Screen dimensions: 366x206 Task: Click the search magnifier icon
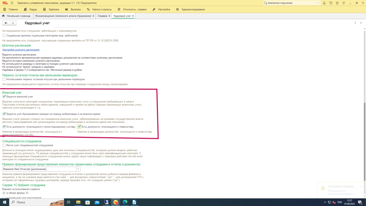(x=265, y=3)
